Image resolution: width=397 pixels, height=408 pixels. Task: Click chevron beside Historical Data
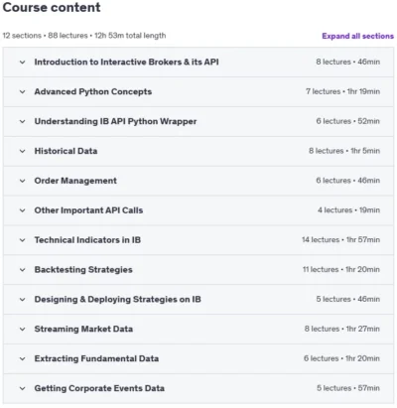(22, 151)
